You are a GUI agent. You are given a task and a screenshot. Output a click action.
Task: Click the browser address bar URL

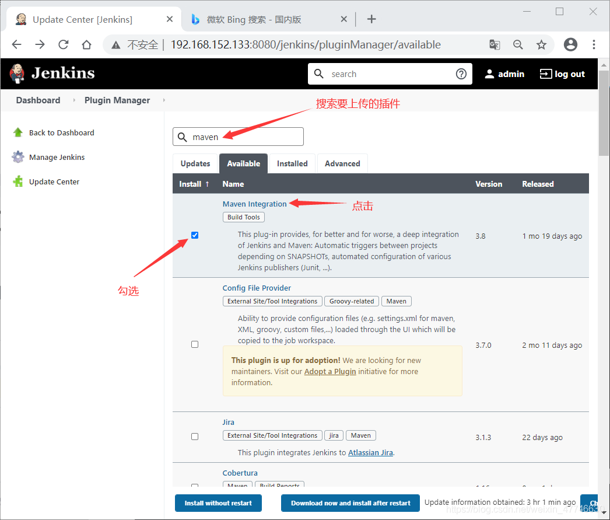(306, 45)
